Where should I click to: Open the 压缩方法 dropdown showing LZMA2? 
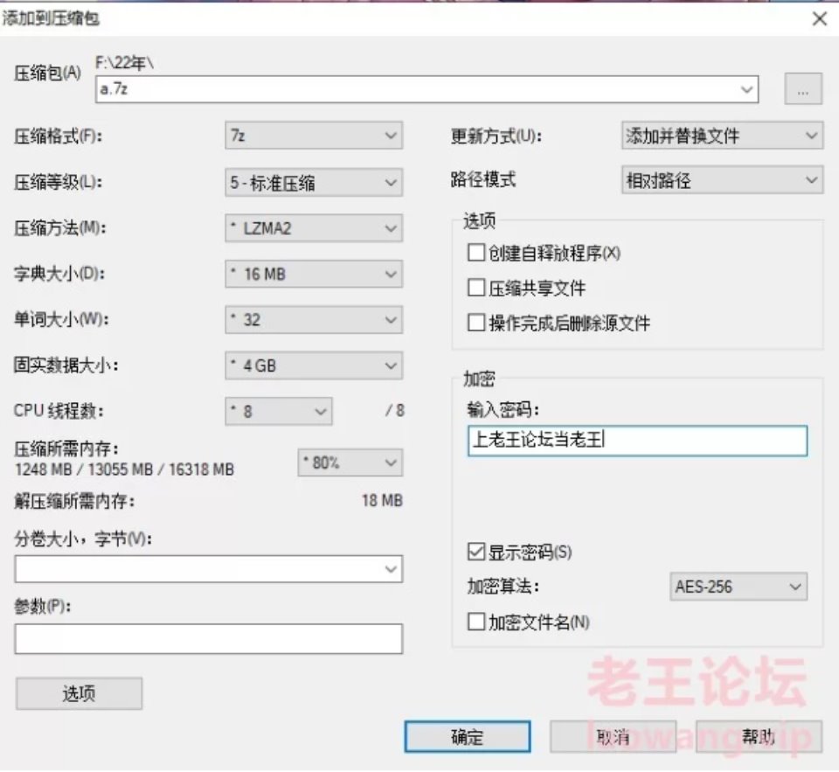pyautogui.click(x=314, y=228)
